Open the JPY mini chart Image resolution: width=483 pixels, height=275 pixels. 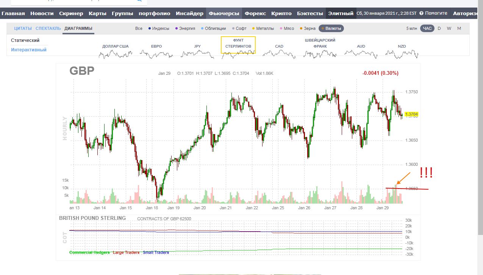197,51
